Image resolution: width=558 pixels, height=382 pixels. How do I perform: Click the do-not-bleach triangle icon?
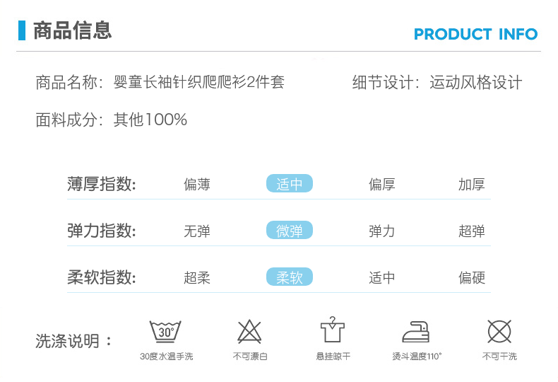point(249,331)
